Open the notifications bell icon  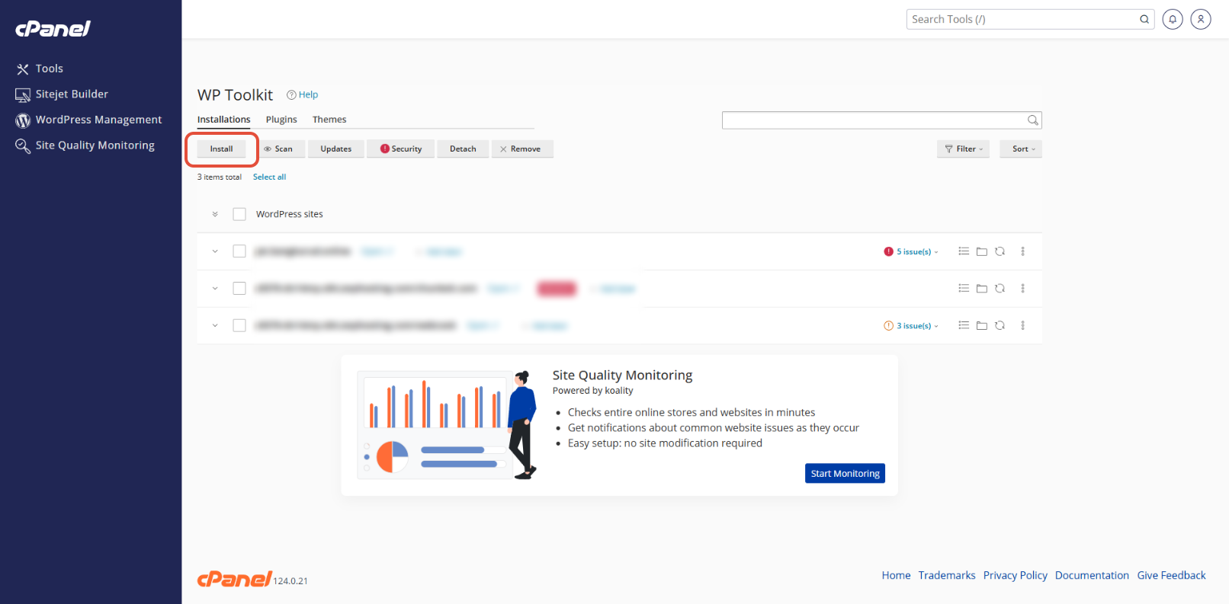click(x=1173, y=19)
